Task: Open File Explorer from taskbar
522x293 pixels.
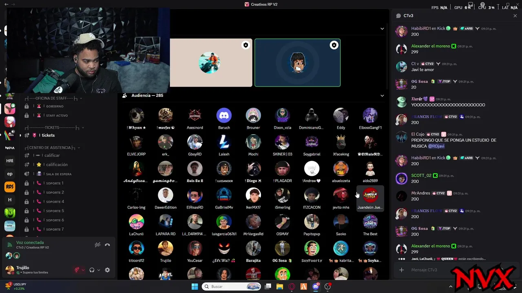Action: [280, 286]
